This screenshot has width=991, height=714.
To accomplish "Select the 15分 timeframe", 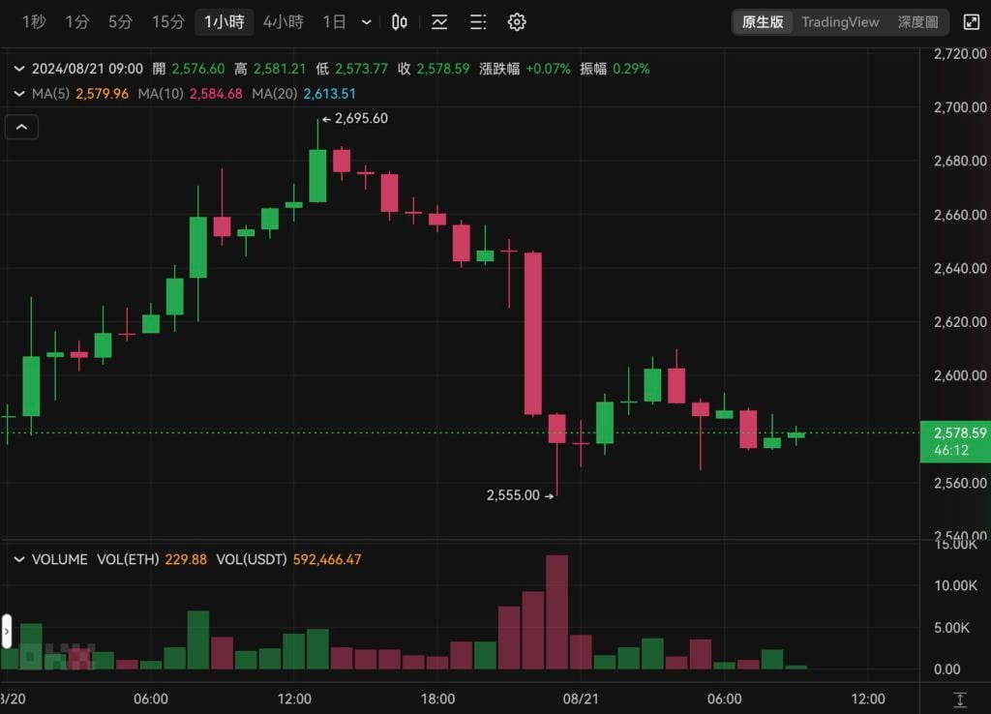I will [x=167, y=21].
